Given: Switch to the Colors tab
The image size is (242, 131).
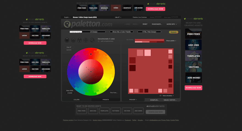Looking at the screenshot, I should pos(76,100).
